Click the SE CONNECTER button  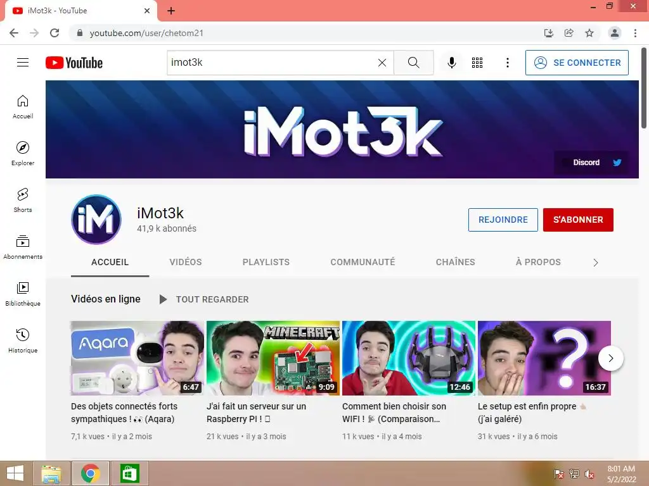click(x=577, y=63)
